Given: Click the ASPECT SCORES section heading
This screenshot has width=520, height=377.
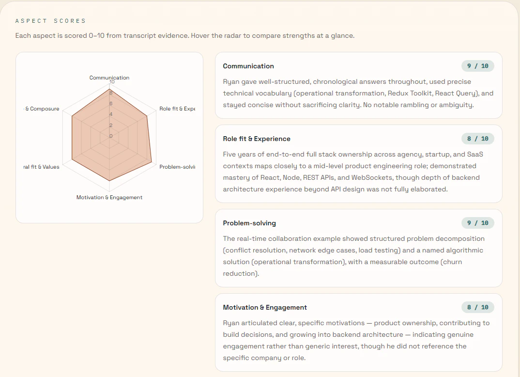Looking at the screenshot, I should point(50,21).
